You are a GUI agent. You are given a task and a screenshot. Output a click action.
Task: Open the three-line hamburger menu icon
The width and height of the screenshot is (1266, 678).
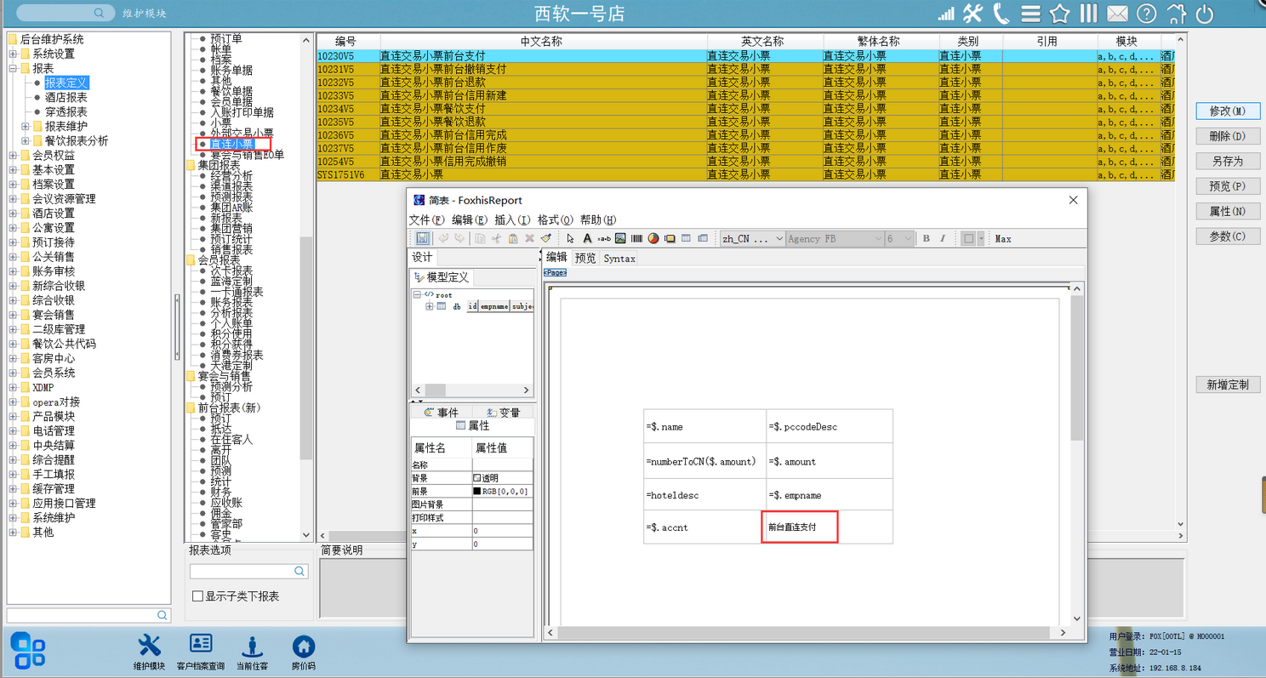coord(1030,14)
